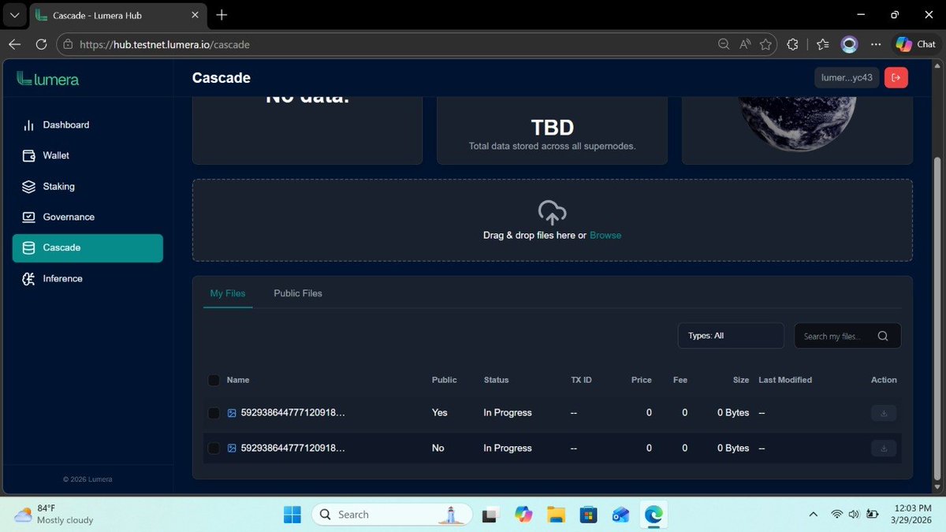
Task: Click the Read aloud icon in address bar
Action: click(745, 45)
